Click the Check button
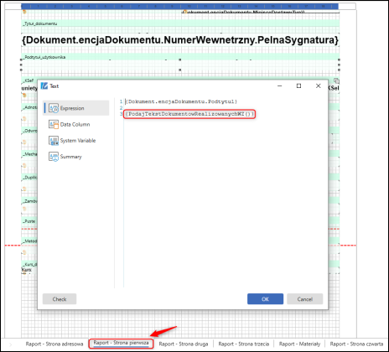The width and height of the screenshot is (389, 352). click(60, 299)
